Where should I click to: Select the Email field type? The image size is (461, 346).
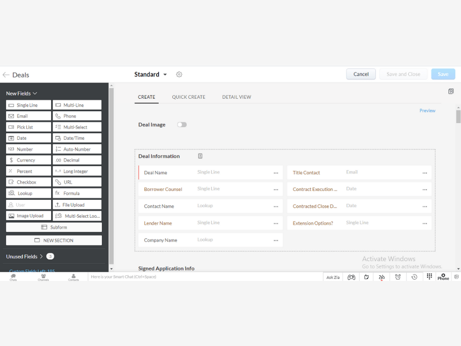coord(29,116)
